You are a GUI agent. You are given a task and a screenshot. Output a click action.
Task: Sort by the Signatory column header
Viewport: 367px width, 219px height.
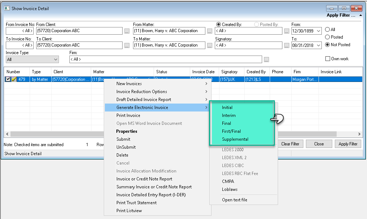(231, 72)
